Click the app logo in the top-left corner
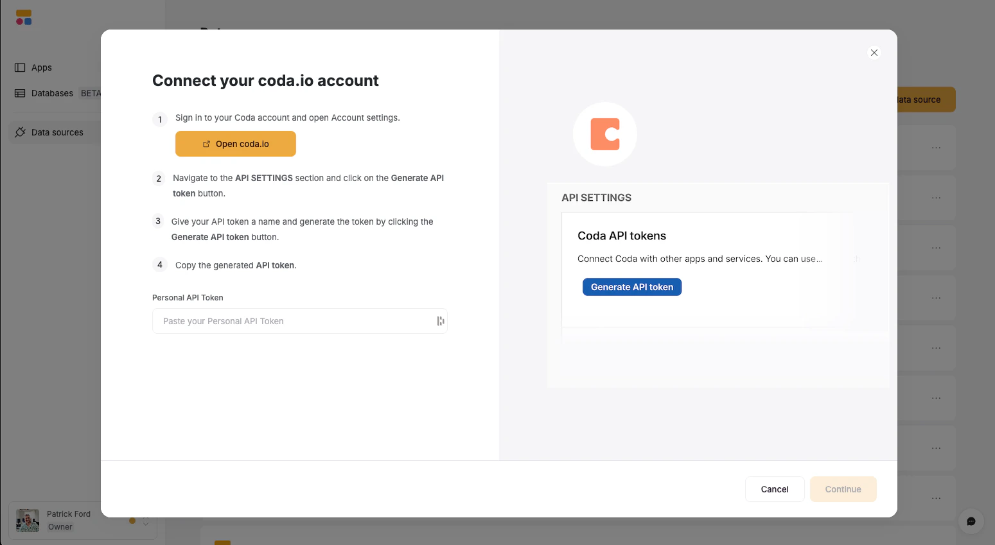Screen dimensions: 995x545 [24, 17]
